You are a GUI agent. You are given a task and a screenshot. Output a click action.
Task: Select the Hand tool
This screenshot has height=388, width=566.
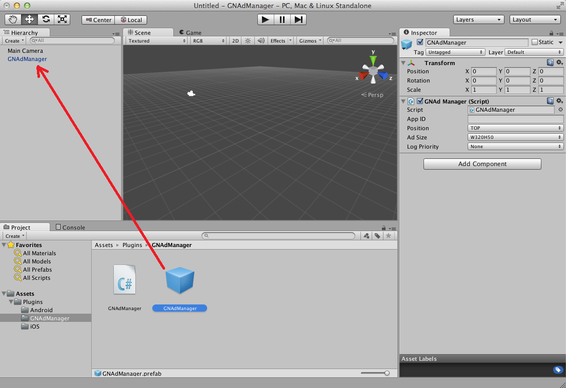pos(13,19)
